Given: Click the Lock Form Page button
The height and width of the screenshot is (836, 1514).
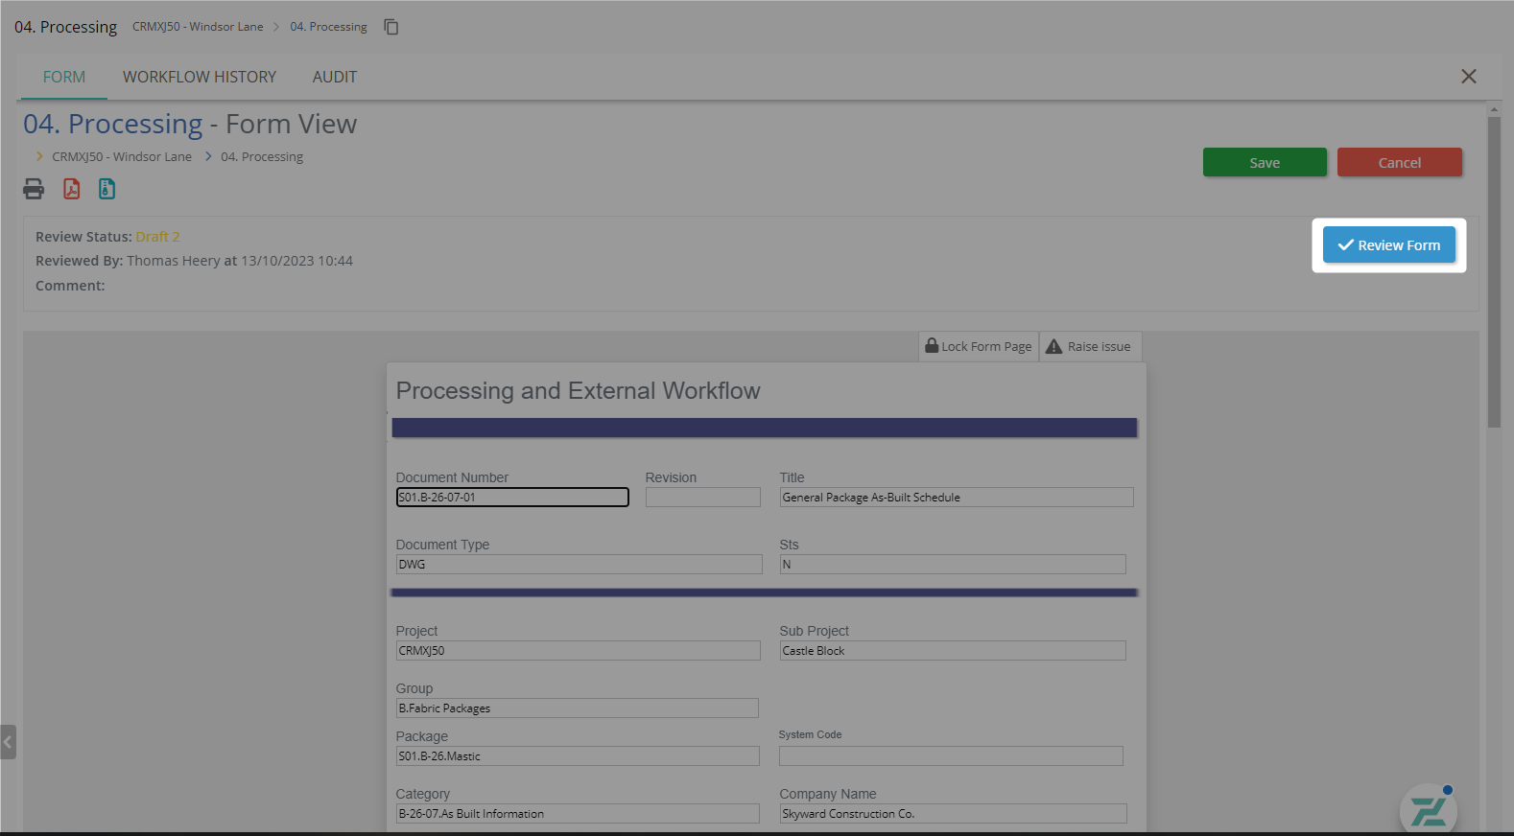Looking at the screenshot, I should coord(979,347).
